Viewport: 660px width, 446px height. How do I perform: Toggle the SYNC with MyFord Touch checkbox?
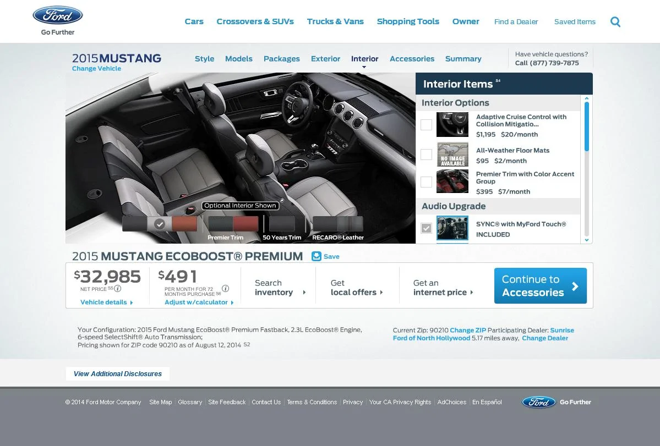coord(426,228)
